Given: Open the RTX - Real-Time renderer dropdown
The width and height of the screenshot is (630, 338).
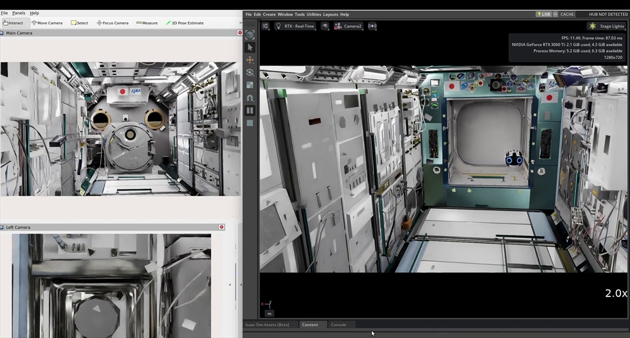Looking at the screenshot, I should (295, 26).
